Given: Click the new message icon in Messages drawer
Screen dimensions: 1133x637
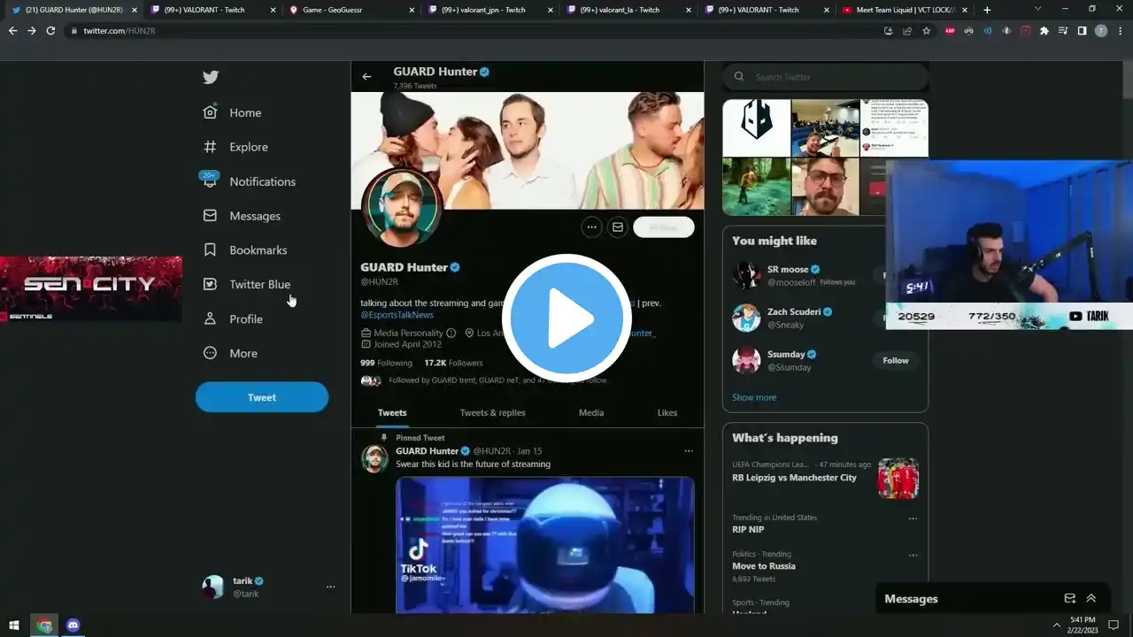Looking at the screenshot, I should [x=1069, y=599].
